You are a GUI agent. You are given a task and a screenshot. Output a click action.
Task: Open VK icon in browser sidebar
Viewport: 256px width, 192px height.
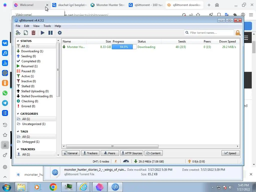[5, 43]
